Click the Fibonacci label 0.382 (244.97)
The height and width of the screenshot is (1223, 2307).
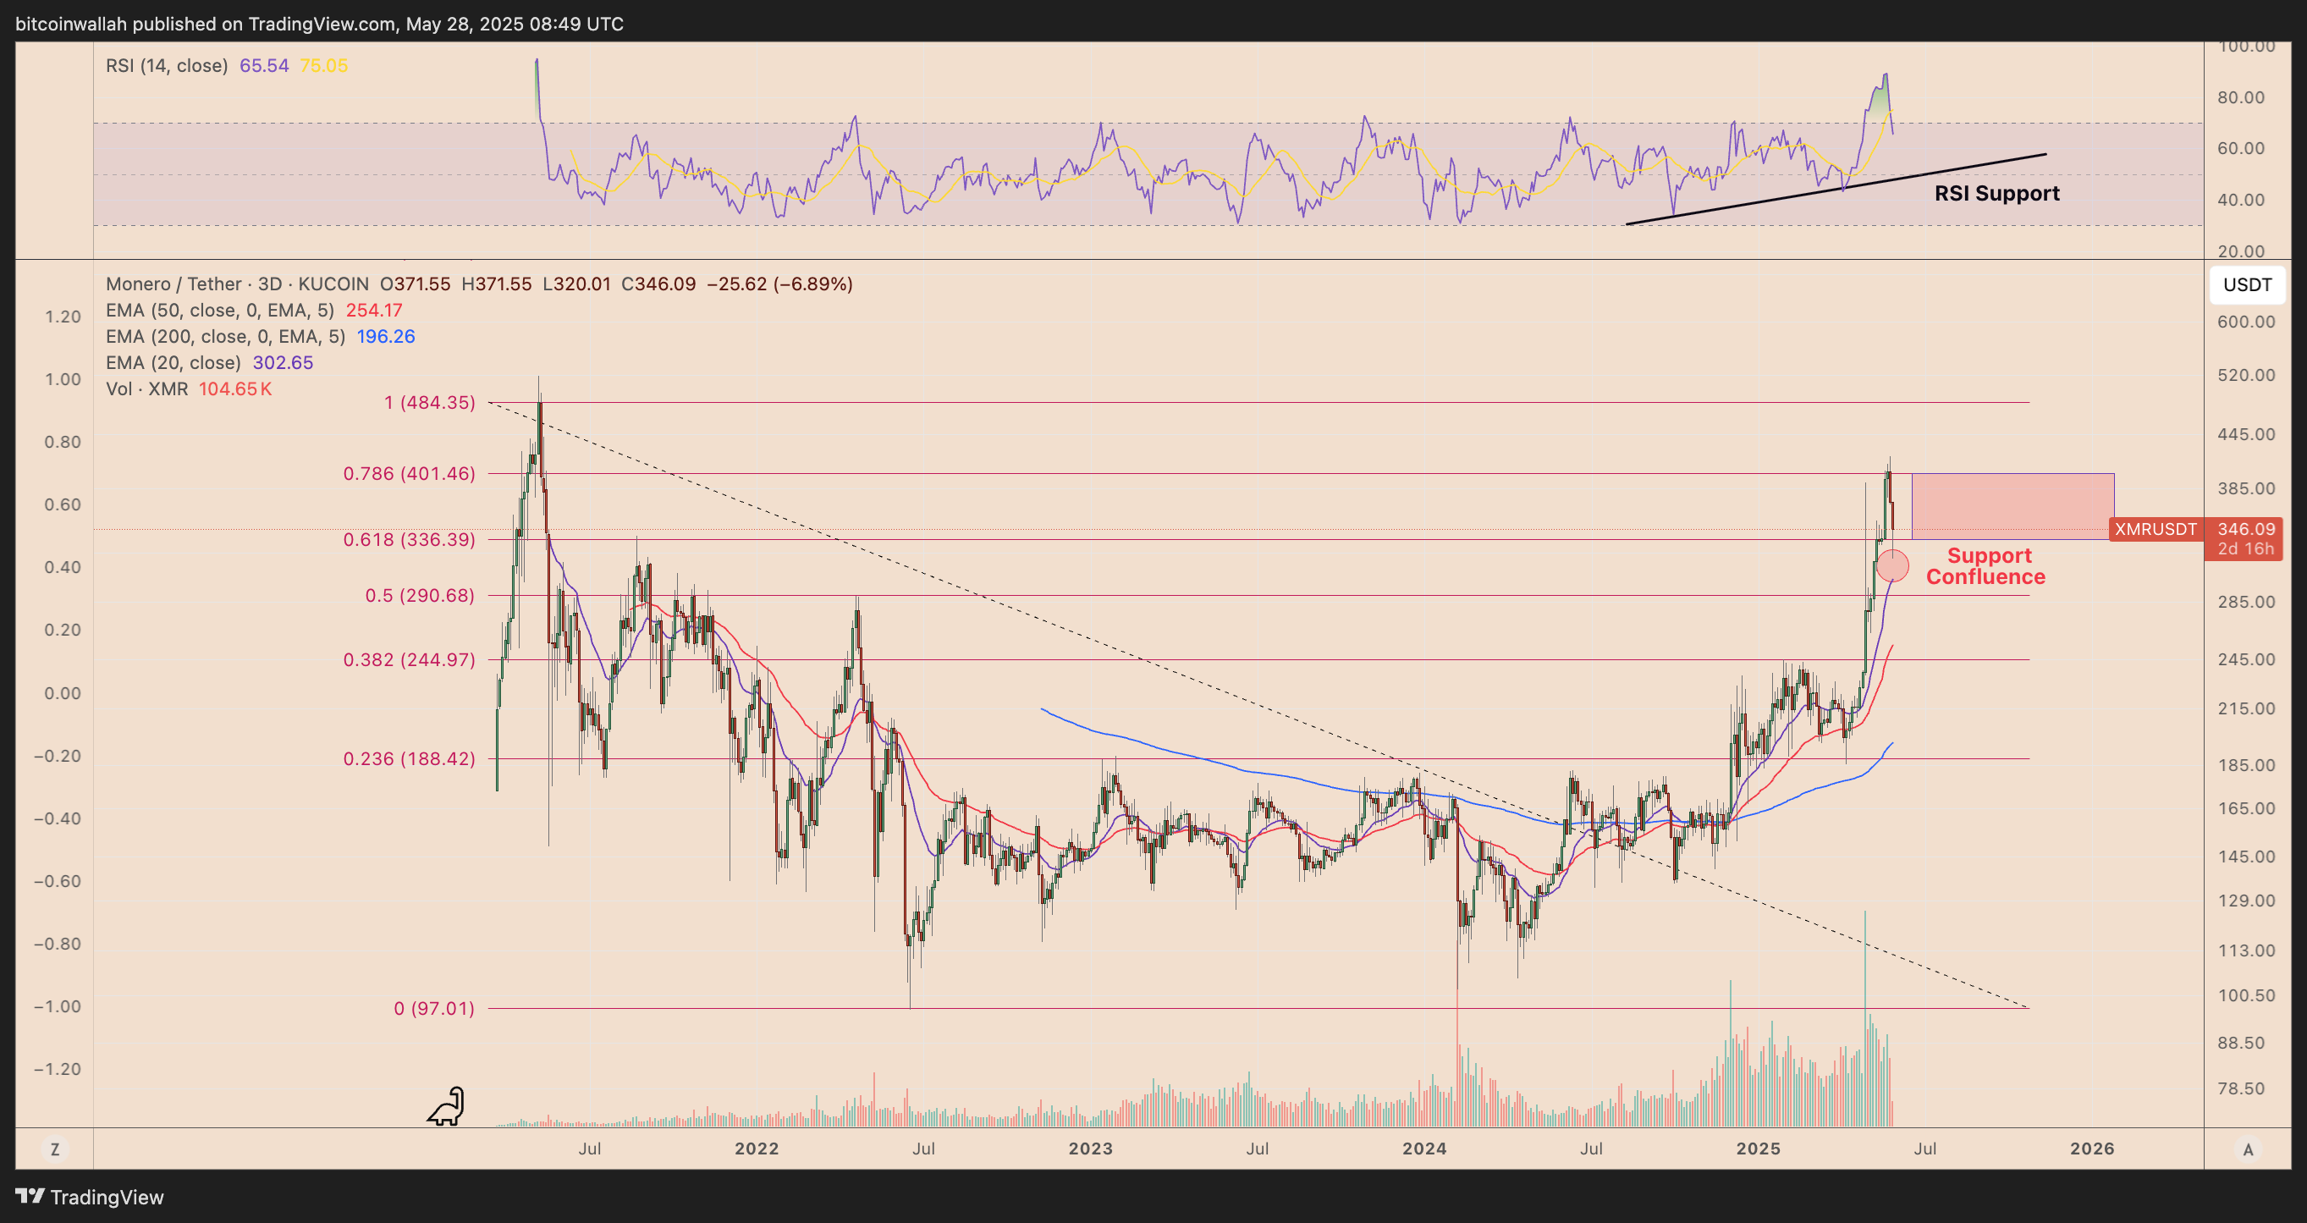tap(410, 660)
